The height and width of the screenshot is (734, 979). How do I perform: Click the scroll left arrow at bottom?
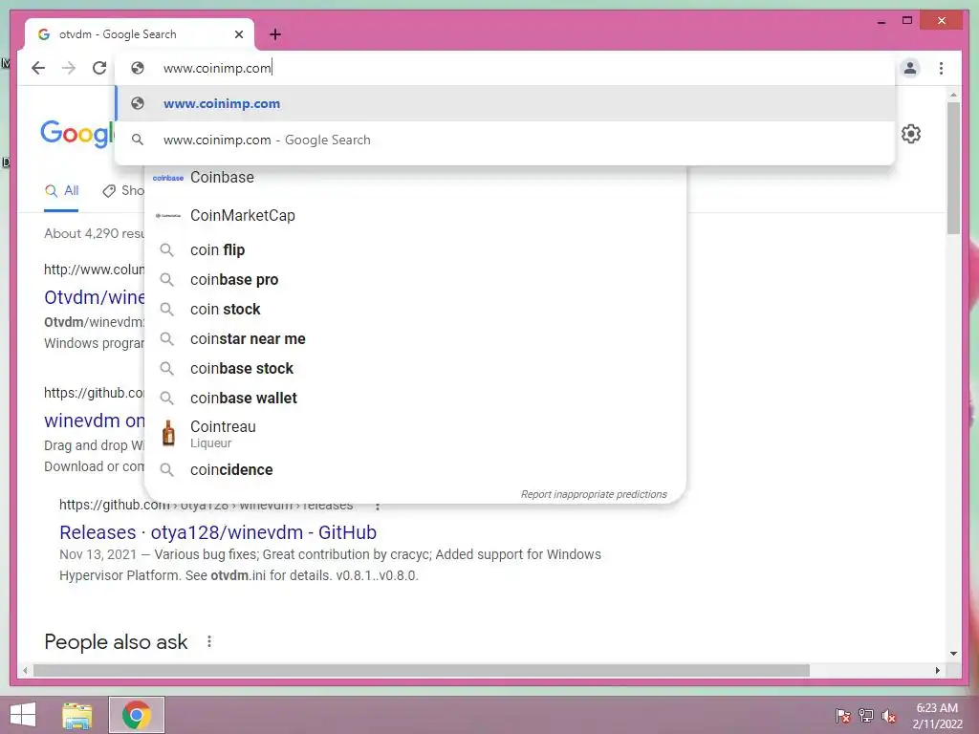25,671
